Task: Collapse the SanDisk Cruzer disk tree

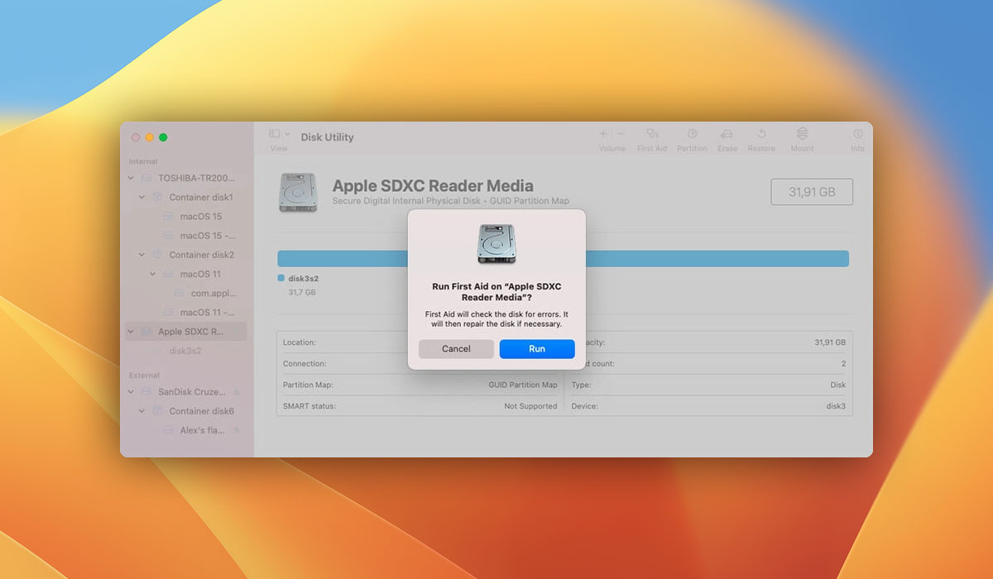Action: [131, 391]
